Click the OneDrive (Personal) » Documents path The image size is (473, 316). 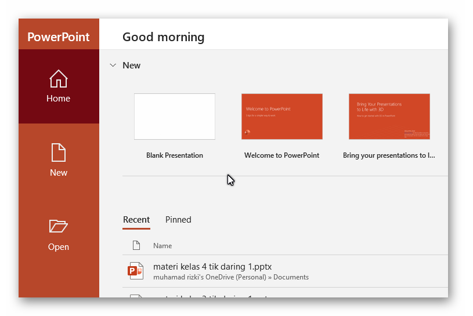tap(231, 277)
